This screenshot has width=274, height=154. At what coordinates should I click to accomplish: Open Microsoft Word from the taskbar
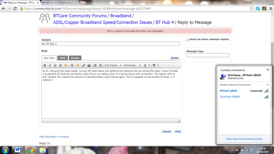click(x=18, y=150)
